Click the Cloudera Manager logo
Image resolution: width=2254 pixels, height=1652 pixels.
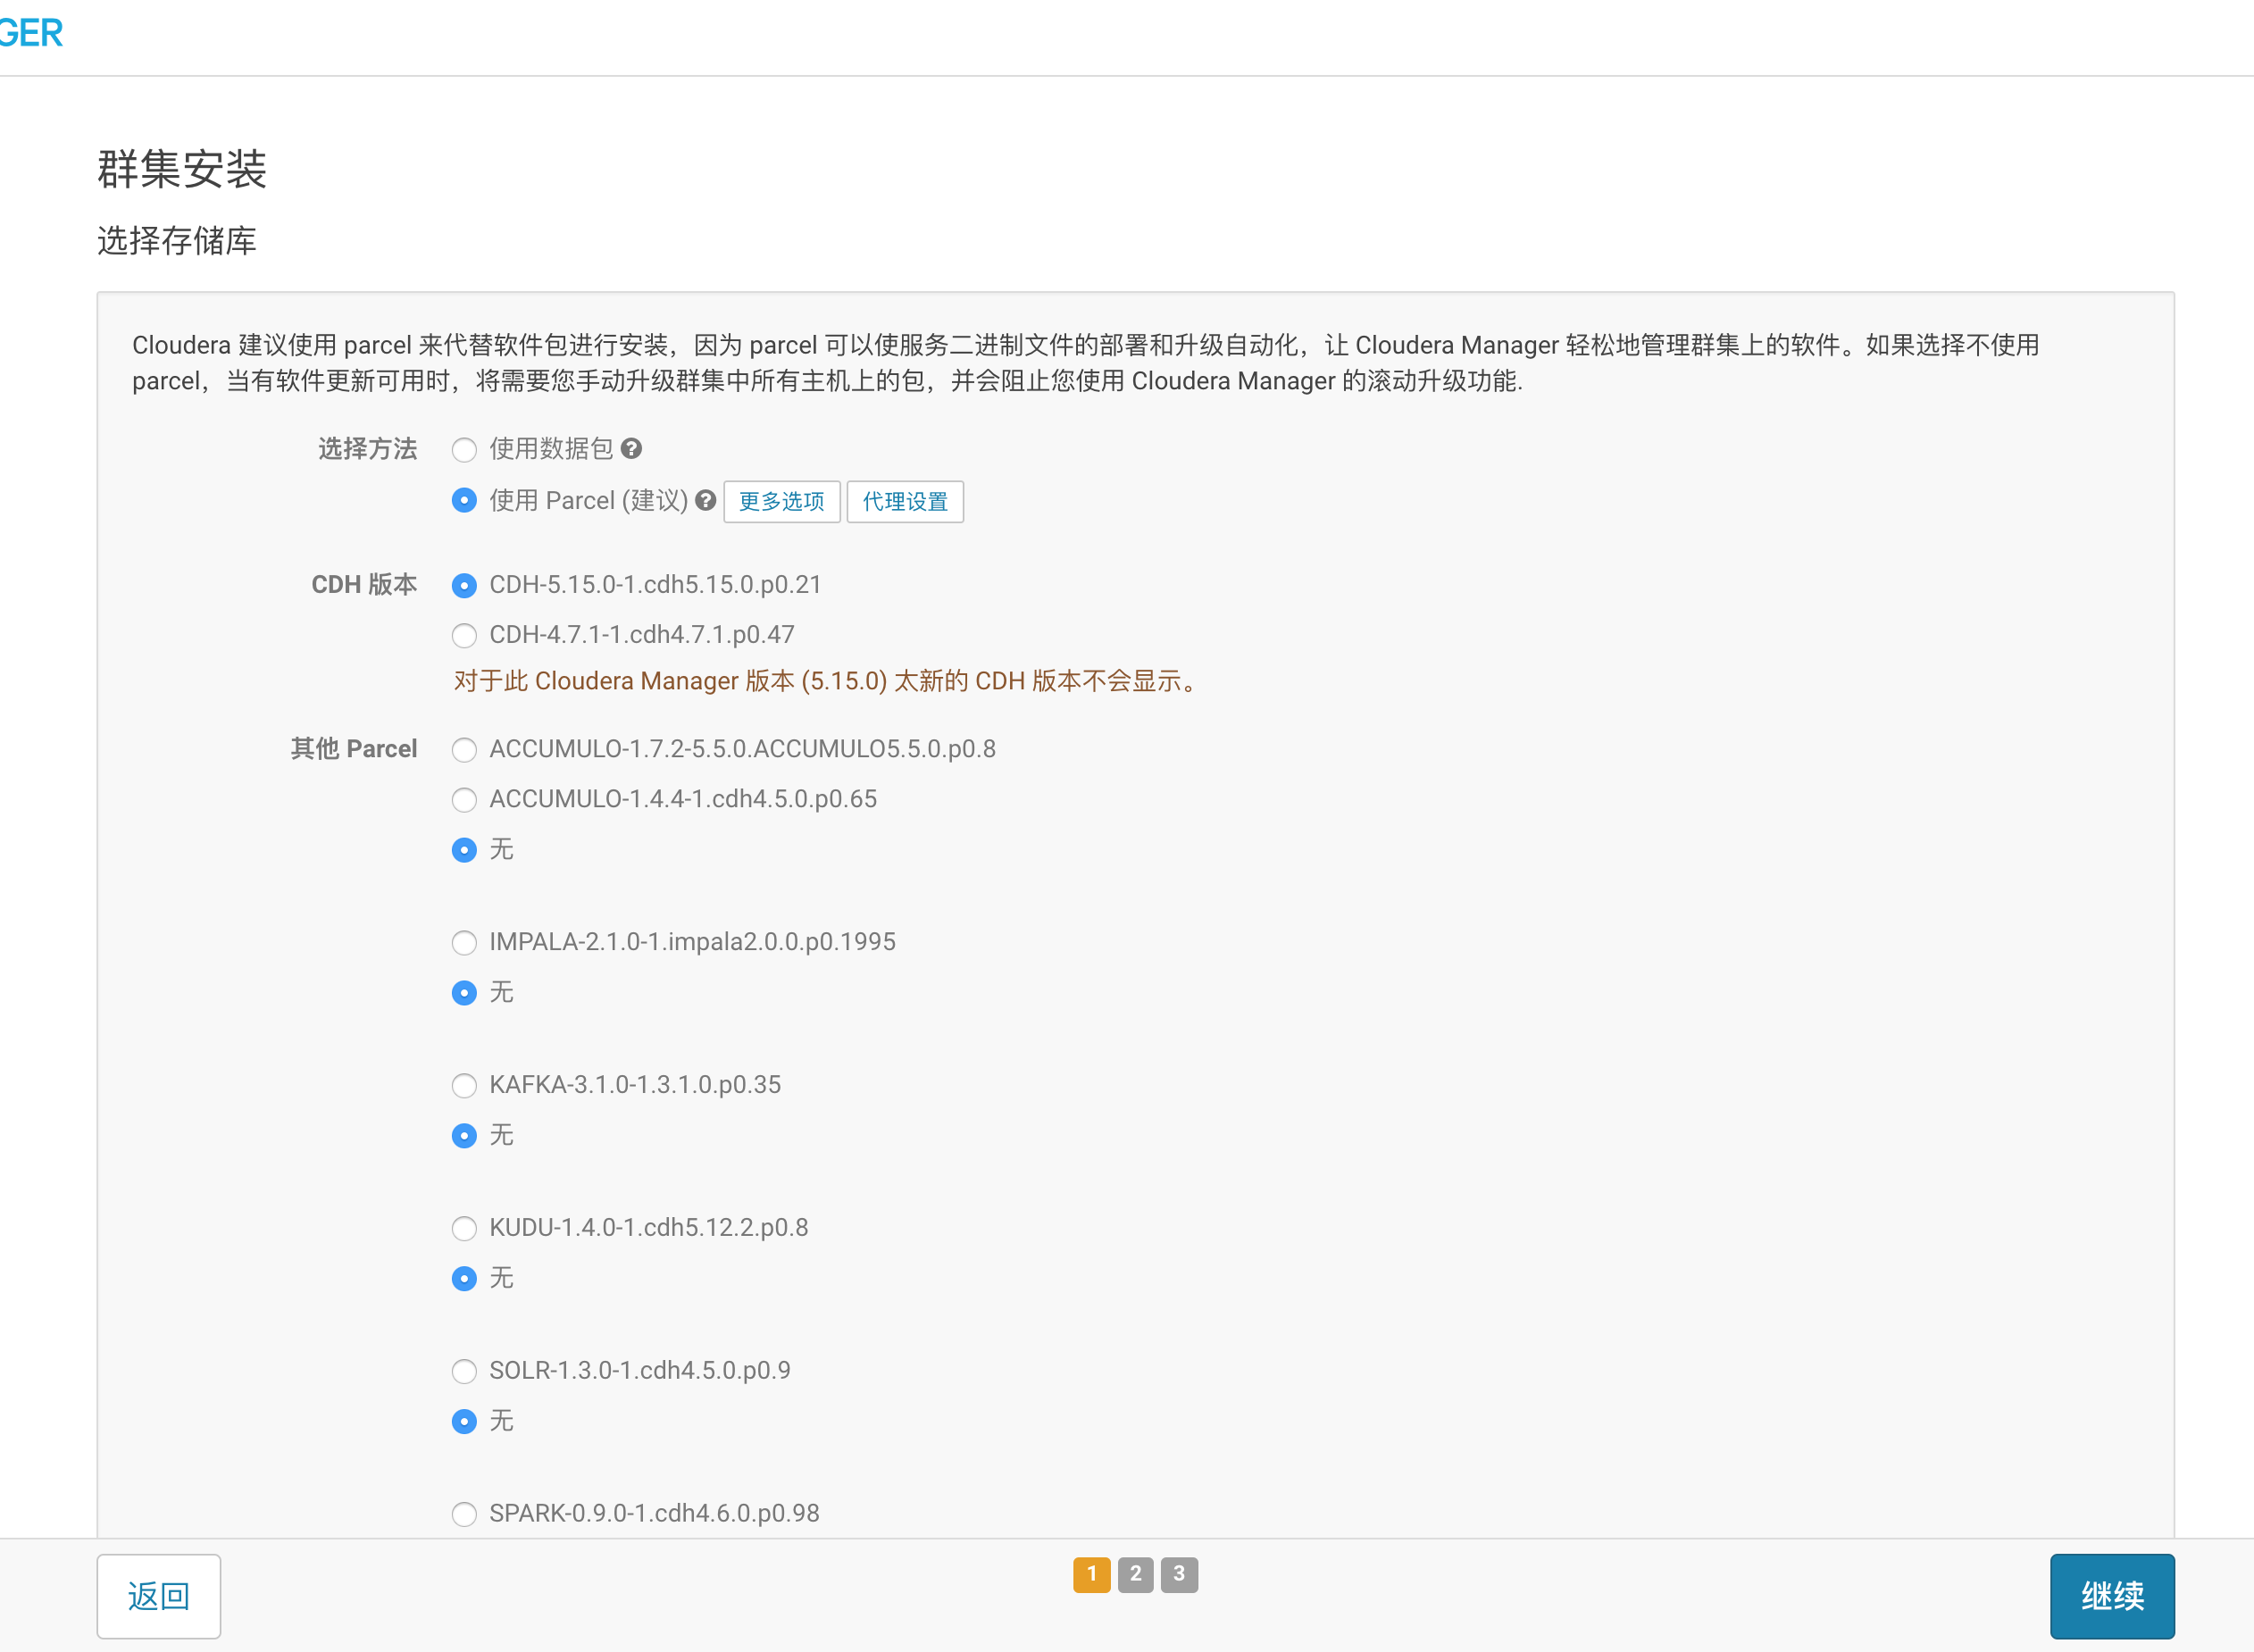click(x=30, y=33)
